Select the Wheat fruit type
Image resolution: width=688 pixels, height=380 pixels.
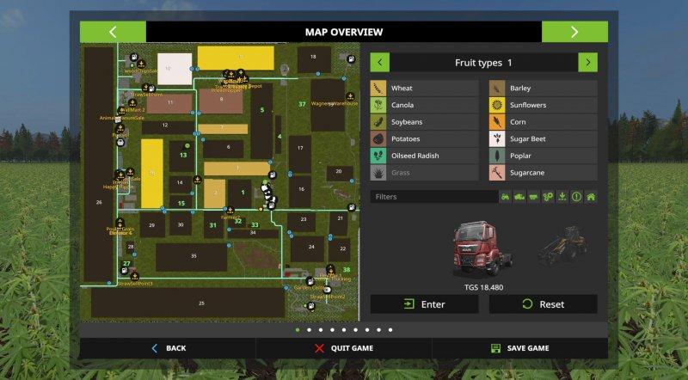(424, 89)
